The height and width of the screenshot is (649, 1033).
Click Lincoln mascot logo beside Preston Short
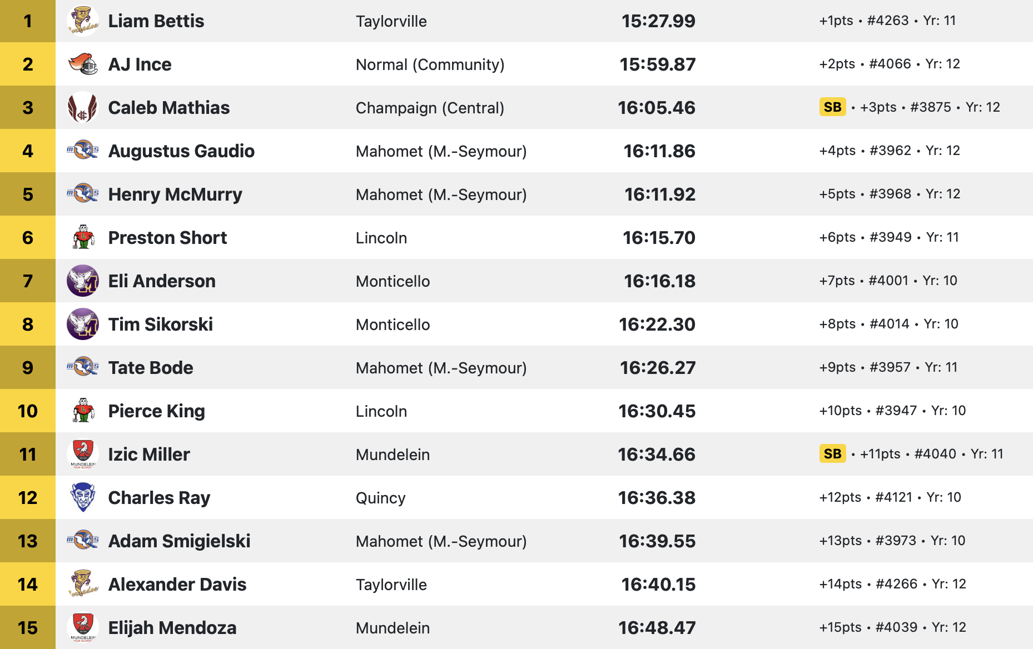83,238
